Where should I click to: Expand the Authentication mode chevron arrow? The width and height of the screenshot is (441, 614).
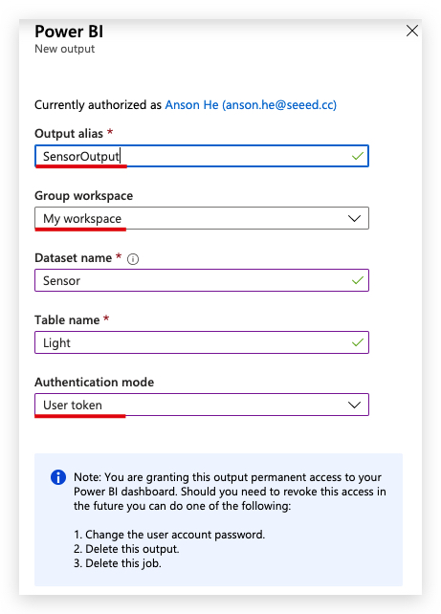point(355,405)
